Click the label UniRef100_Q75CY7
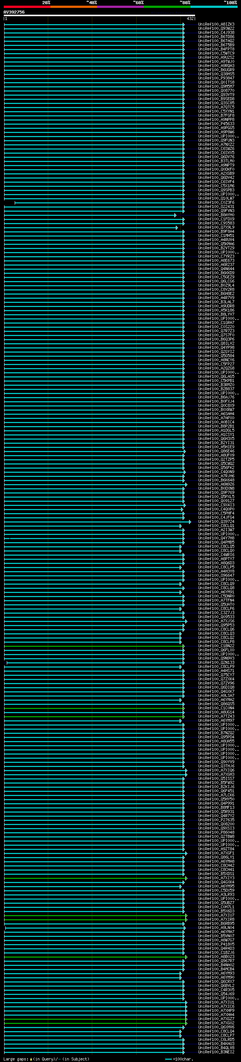This screenshot has height=1062, width=241. tap(216, 675)
